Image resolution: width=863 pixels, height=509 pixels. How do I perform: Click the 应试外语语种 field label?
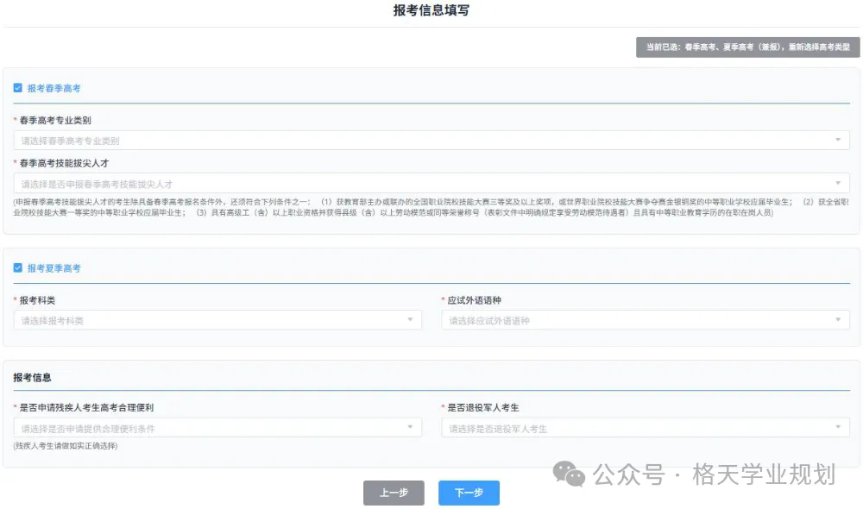click(474, 300)
